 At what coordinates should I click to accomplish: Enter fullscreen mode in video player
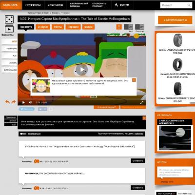tap(142, 102)
